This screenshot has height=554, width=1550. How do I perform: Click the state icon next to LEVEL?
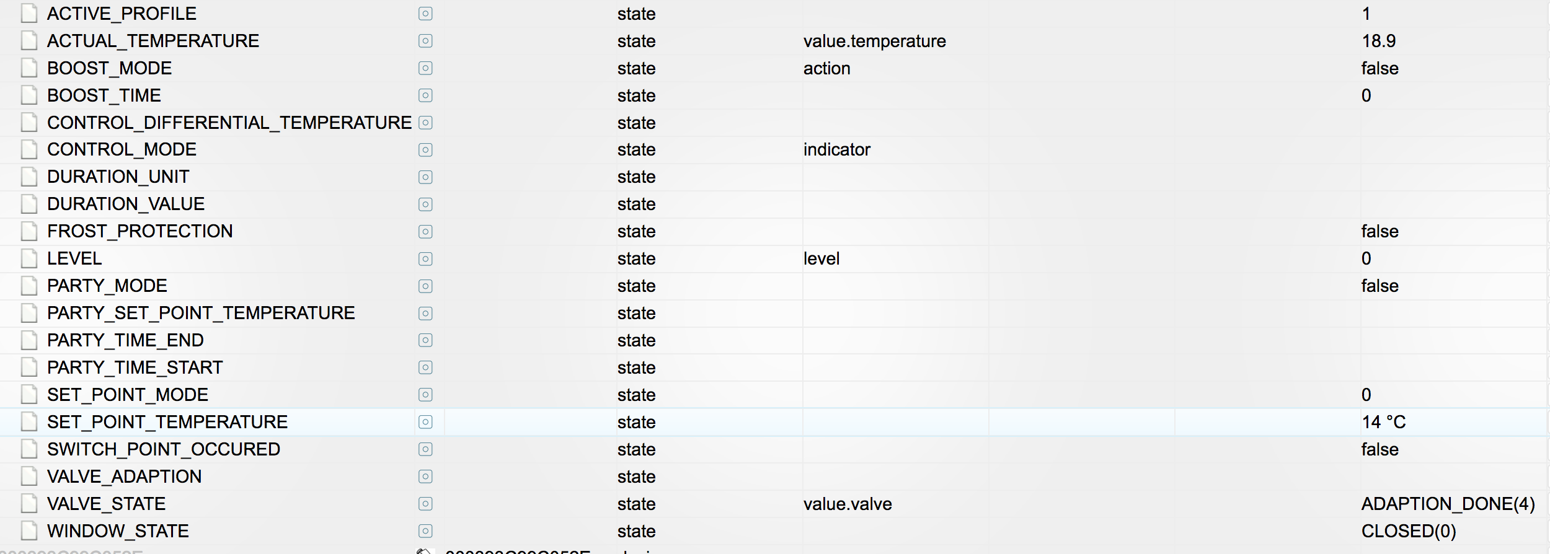[x=425, y=258]
